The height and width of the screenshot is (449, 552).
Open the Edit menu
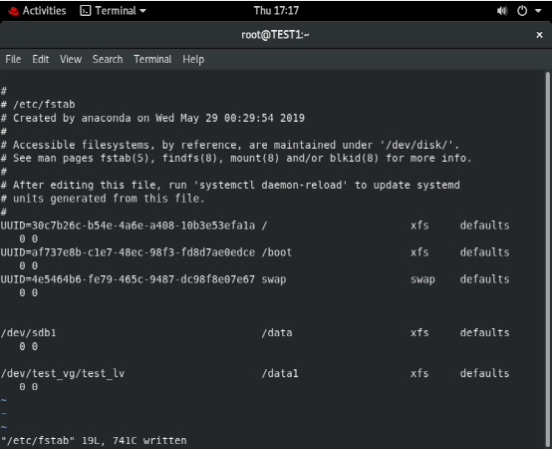coord(41,59)
